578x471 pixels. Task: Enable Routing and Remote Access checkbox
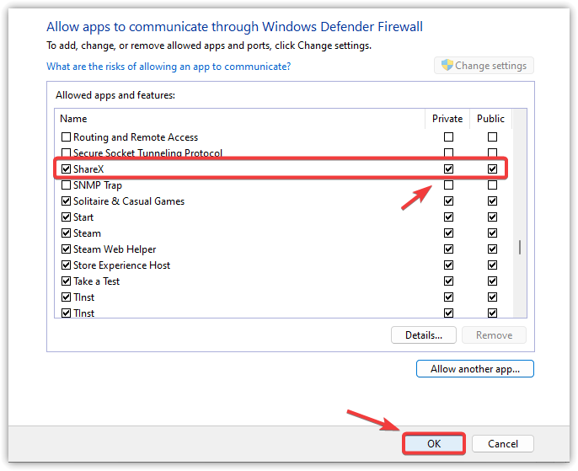[67, 137]
